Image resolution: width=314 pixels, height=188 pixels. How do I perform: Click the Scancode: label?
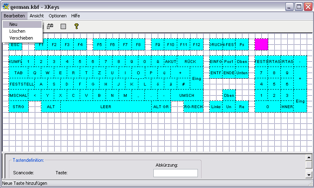point(23,173)
